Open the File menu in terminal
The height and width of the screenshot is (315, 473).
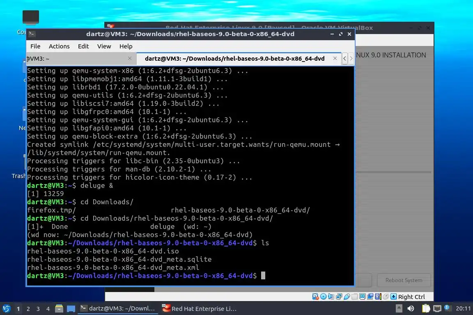35,46
